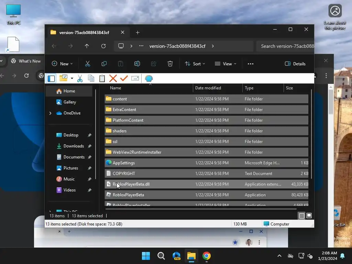Sort by the Type column header
Screen dimensions: 352x264
(263, 88)
